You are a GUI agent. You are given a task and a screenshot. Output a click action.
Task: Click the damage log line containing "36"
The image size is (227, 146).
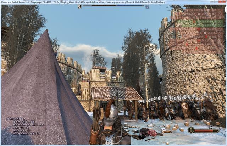pos(16,119)
